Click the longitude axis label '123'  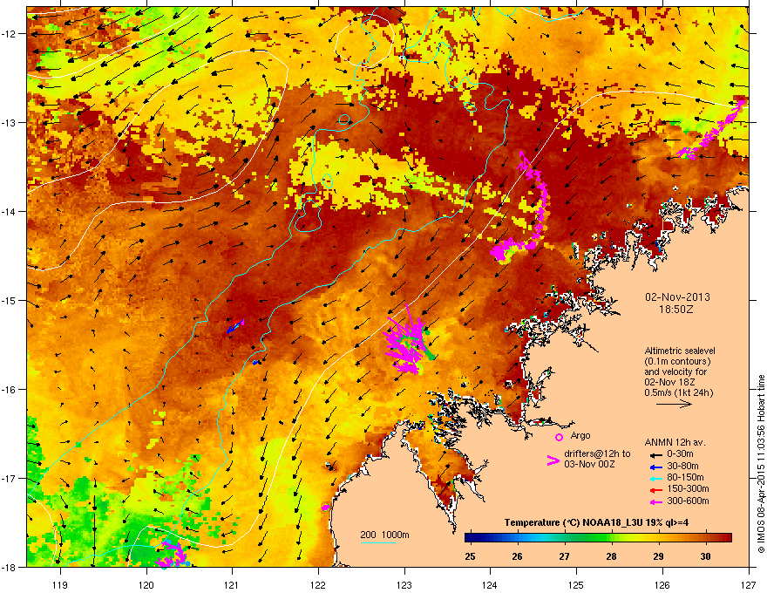tap(404, 584)
